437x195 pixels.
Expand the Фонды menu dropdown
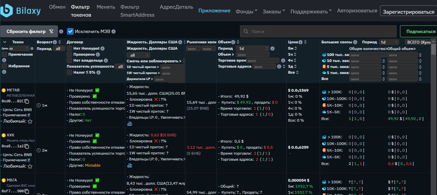click(246, 11)
